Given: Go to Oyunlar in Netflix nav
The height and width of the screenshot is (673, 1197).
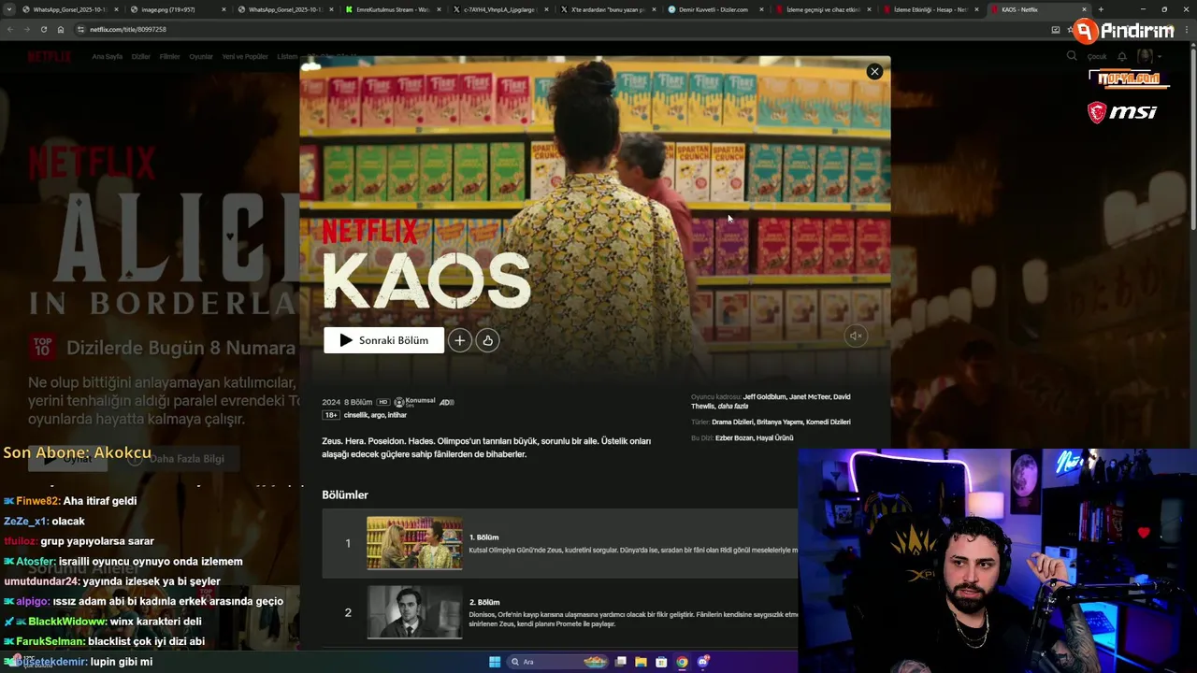Looking at the screenshot, I should (x=201, y=56).
